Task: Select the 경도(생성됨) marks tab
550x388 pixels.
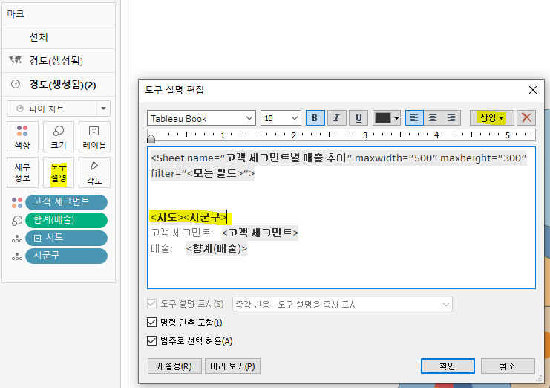Action: pyautogui.click(x=59, y=61)
